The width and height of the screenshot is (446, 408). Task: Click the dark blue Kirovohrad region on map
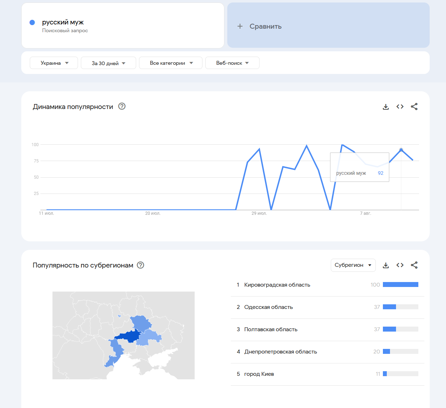pyautogui.click(x=129, y=336)
